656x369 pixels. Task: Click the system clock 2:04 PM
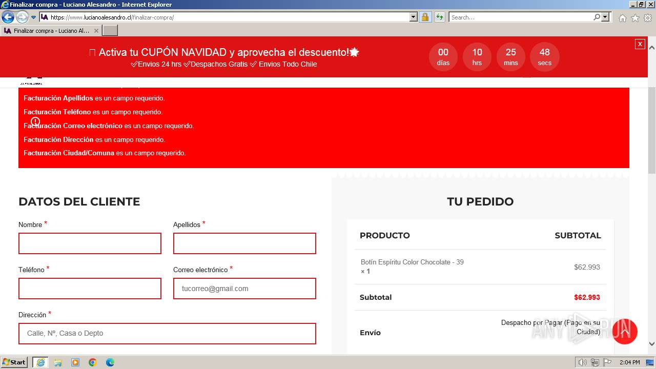630,362
